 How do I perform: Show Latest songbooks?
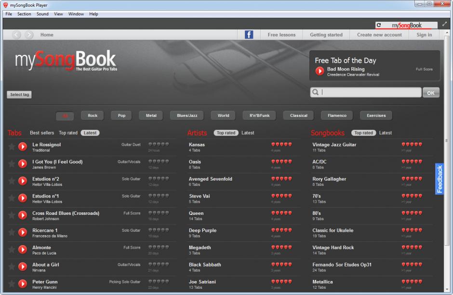(x=386, y=133)
